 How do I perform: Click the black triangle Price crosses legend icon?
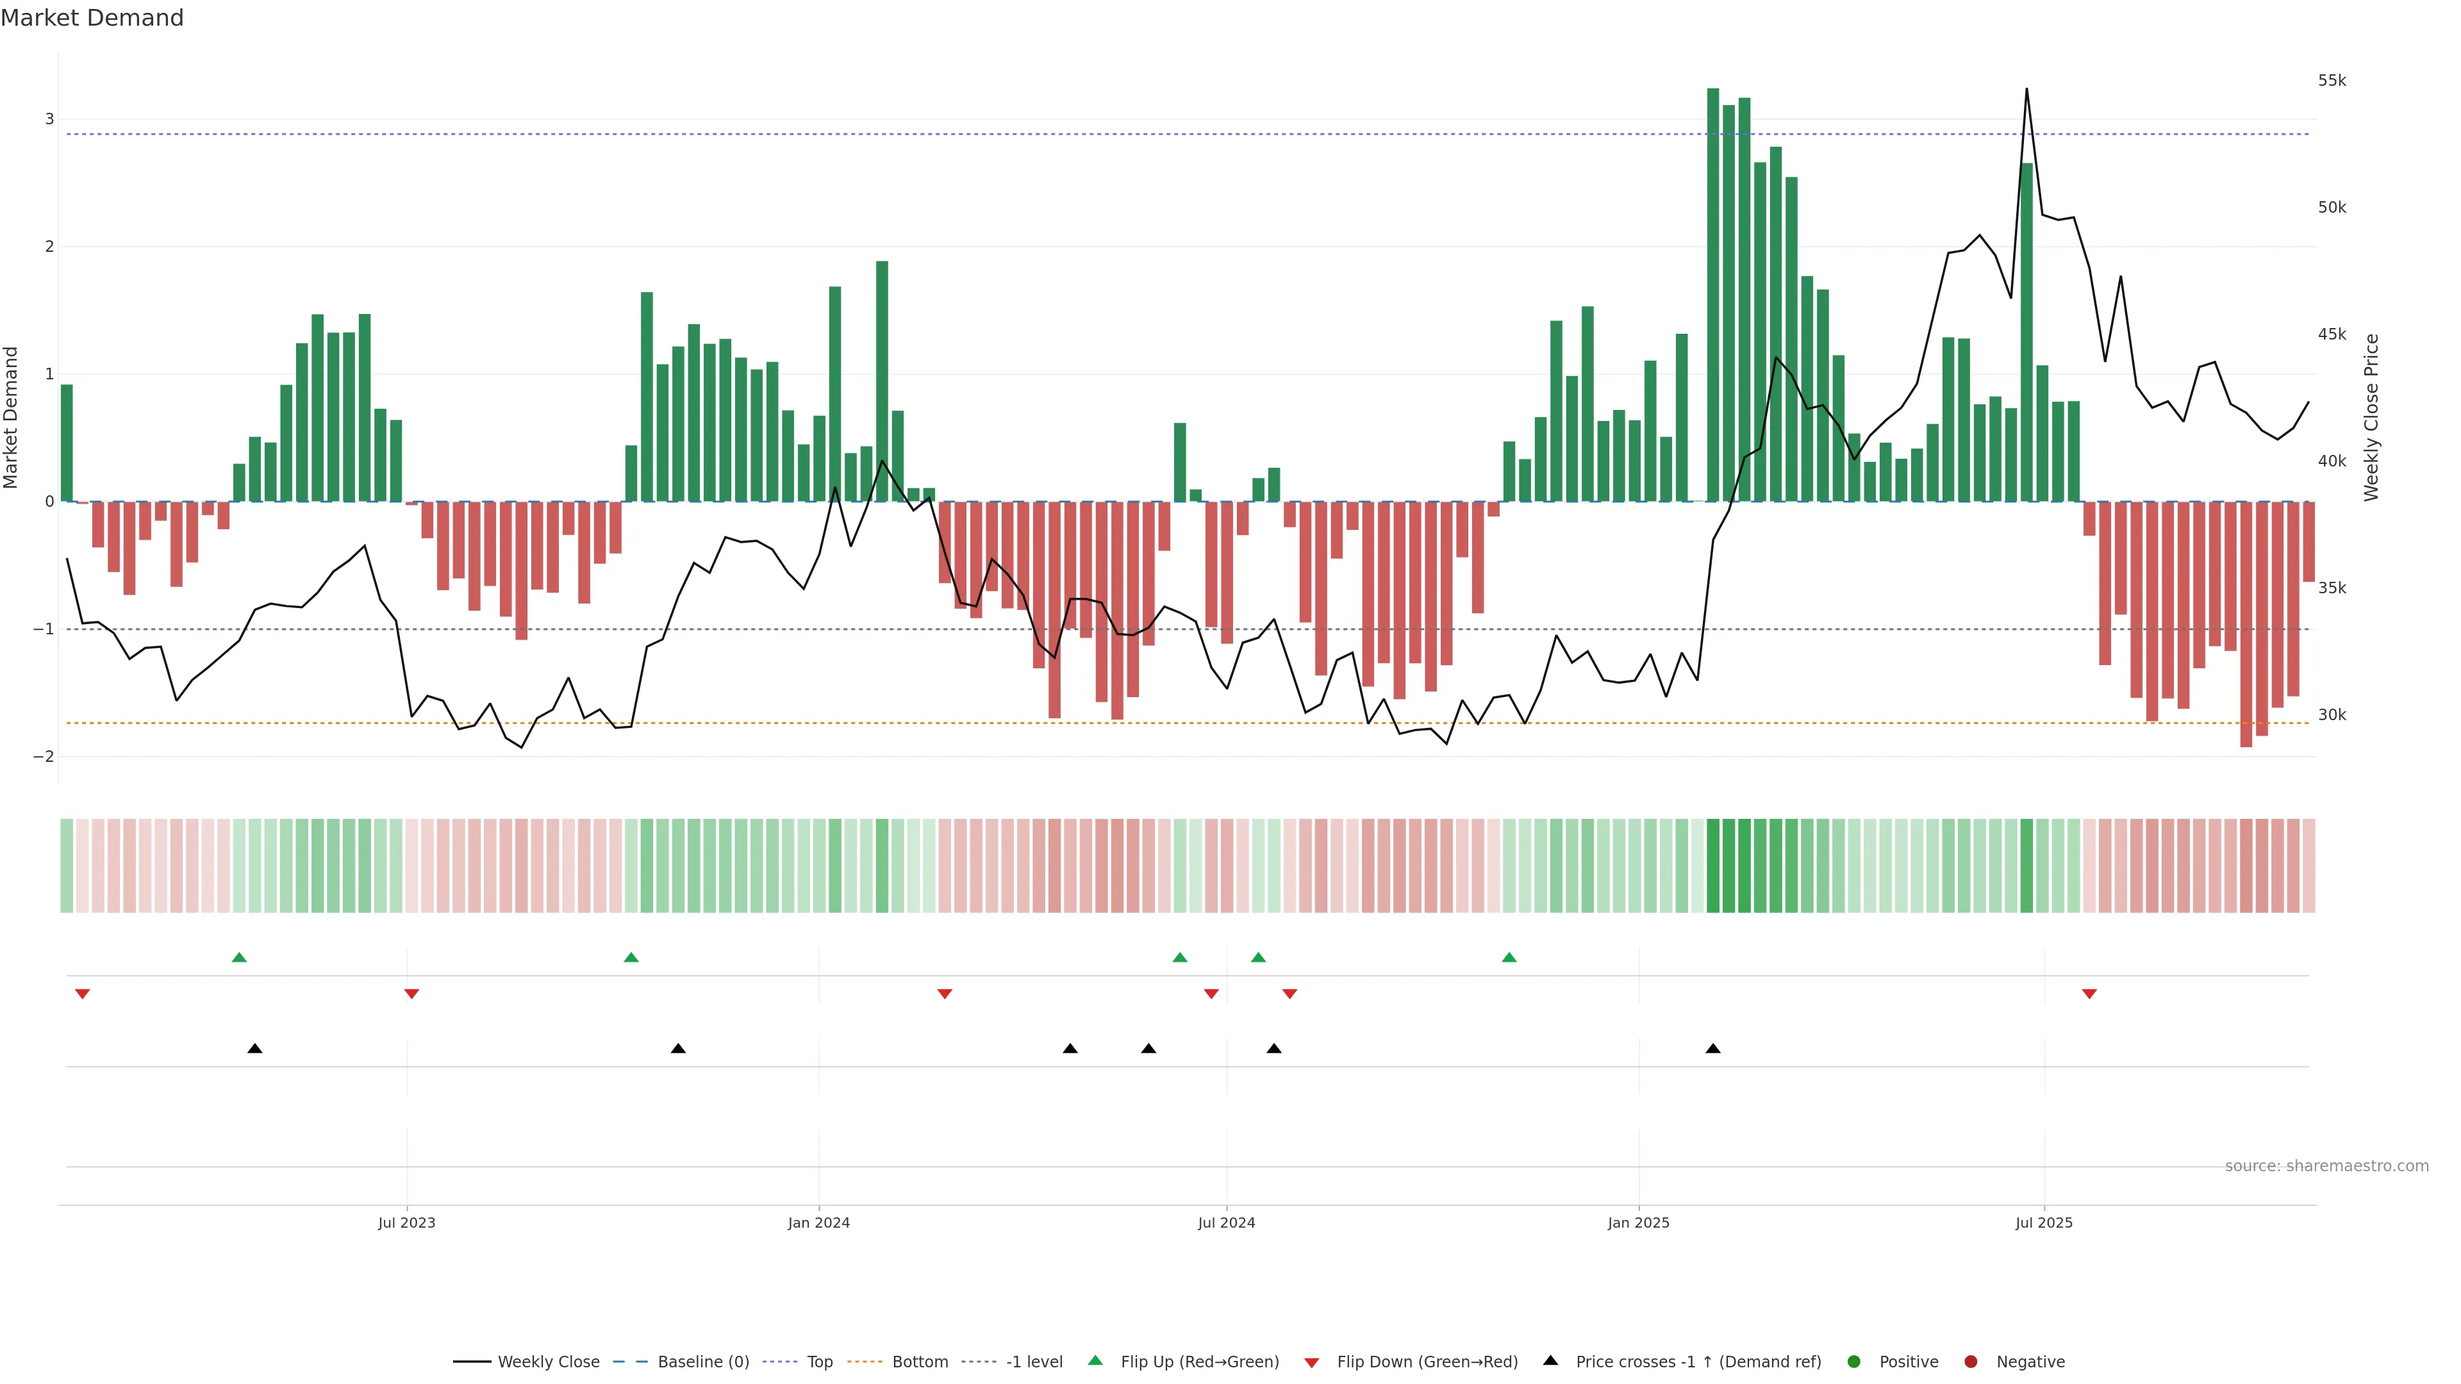pos(1550,1361)
